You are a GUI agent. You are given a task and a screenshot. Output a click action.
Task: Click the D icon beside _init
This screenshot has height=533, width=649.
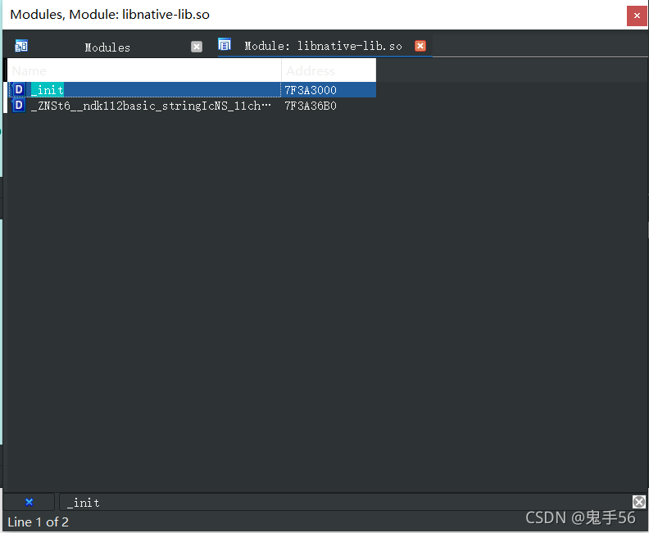[x=19, y=90]
